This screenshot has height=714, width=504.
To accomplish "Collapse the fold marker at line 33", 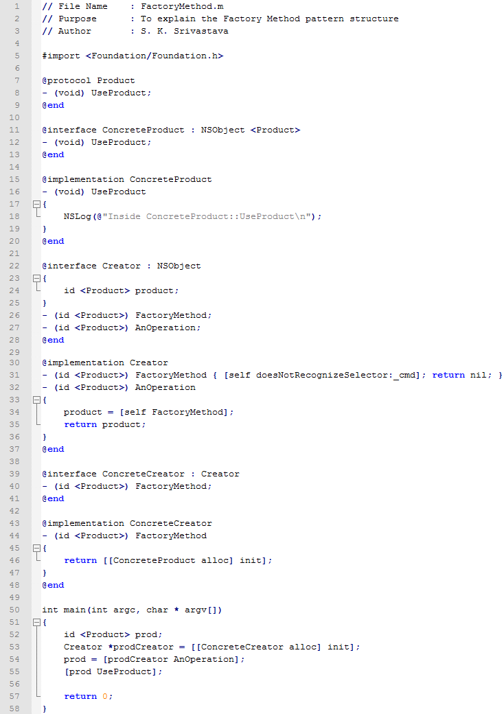I will (x=37, y=400).
